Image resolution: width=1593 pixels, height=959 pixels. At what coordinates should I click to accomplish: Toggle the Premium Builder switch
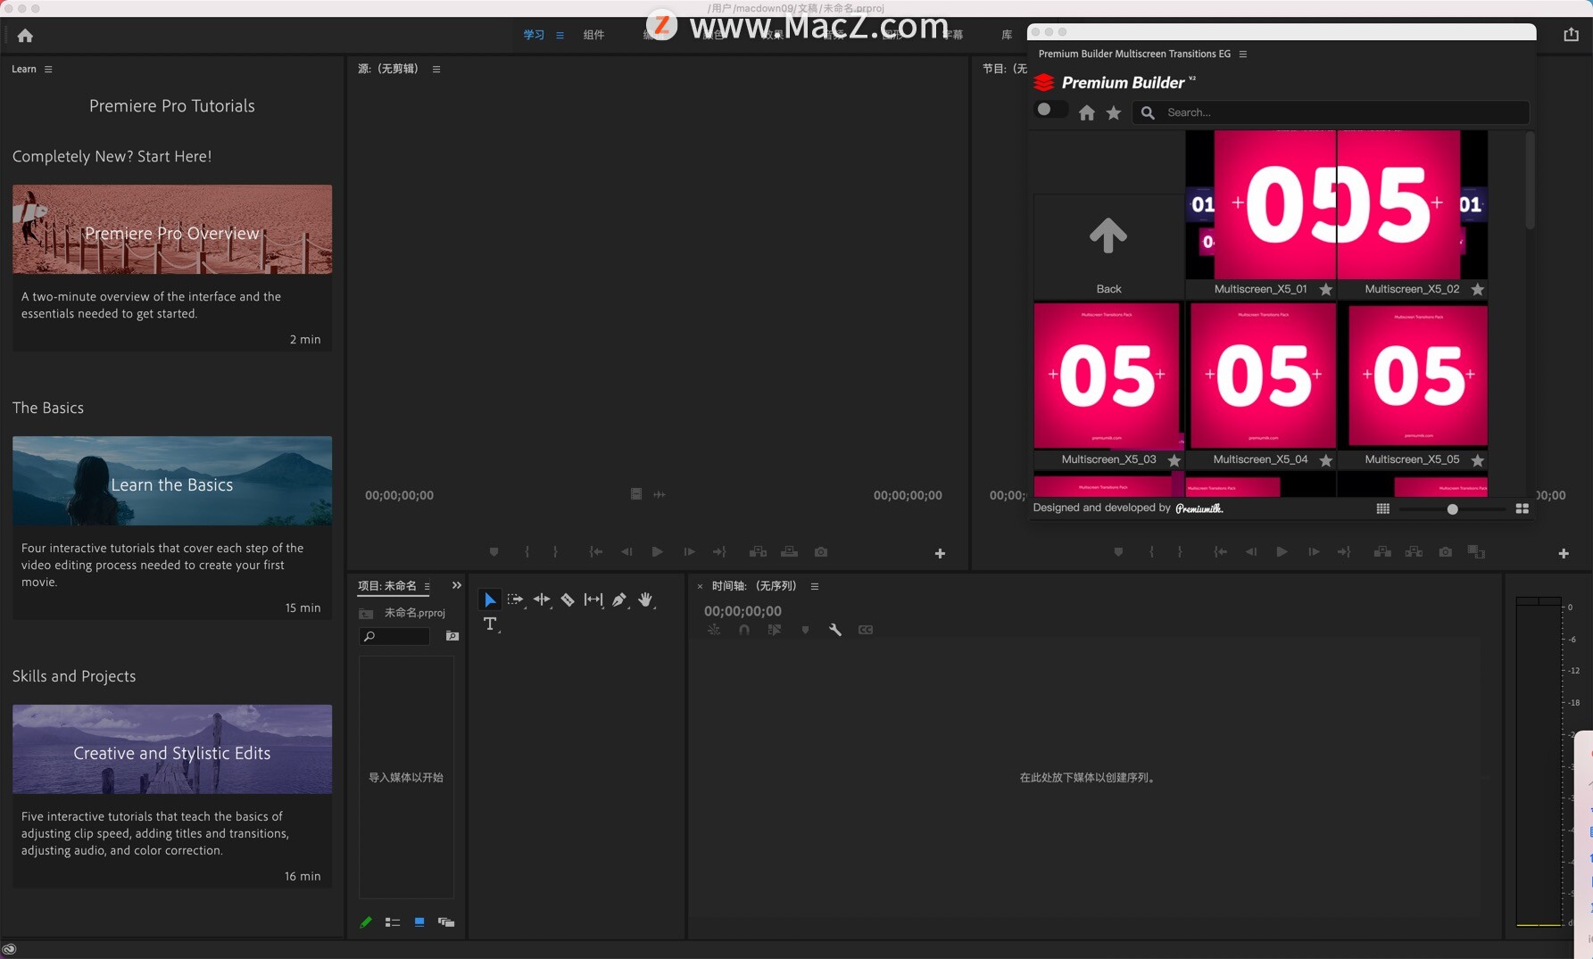[x=1050, y=110]
